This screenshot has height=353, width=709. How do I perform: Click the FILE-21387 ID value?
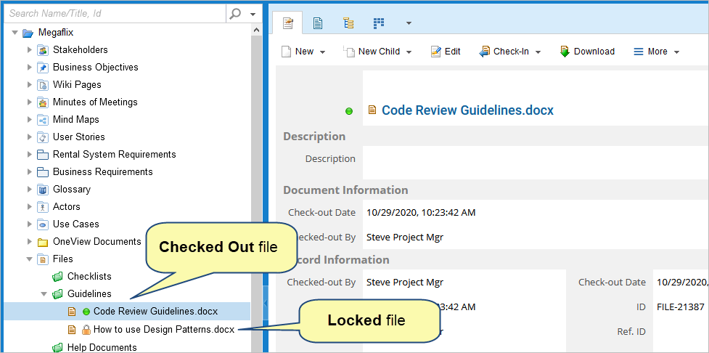point(681,307)
